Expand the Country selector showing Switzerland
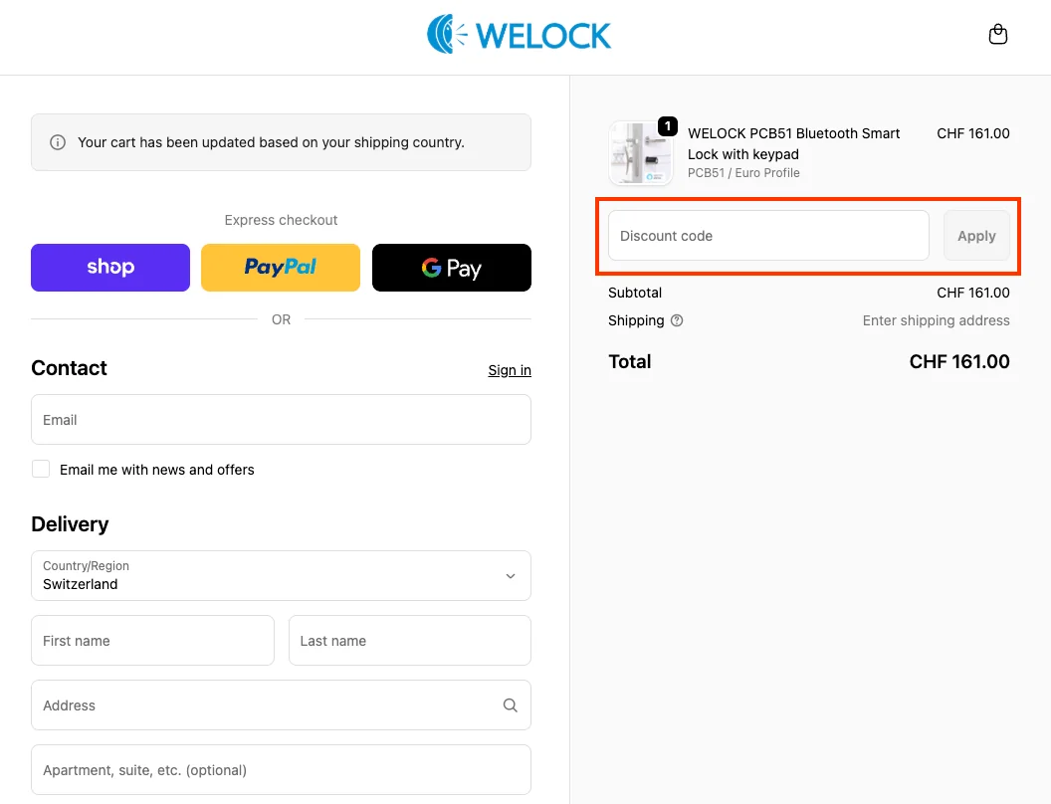 (281, 575)
